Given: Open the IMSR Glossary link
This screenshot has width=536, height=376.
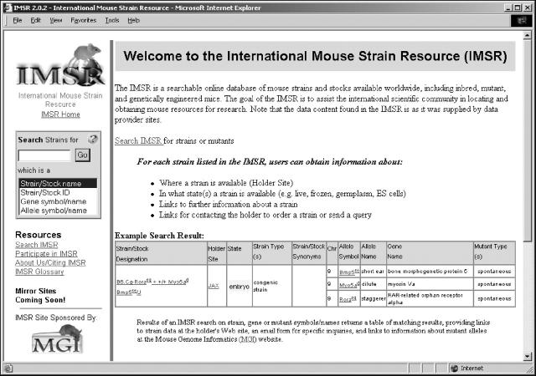Looking at the screenshot, I should point(39,272).
